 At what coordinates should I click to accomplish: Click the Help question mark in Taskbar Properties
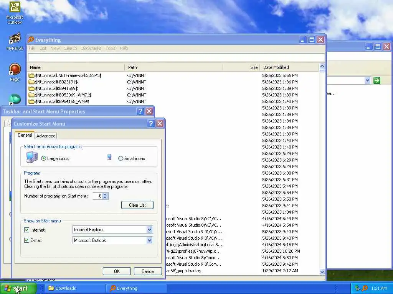pos(140,111)
